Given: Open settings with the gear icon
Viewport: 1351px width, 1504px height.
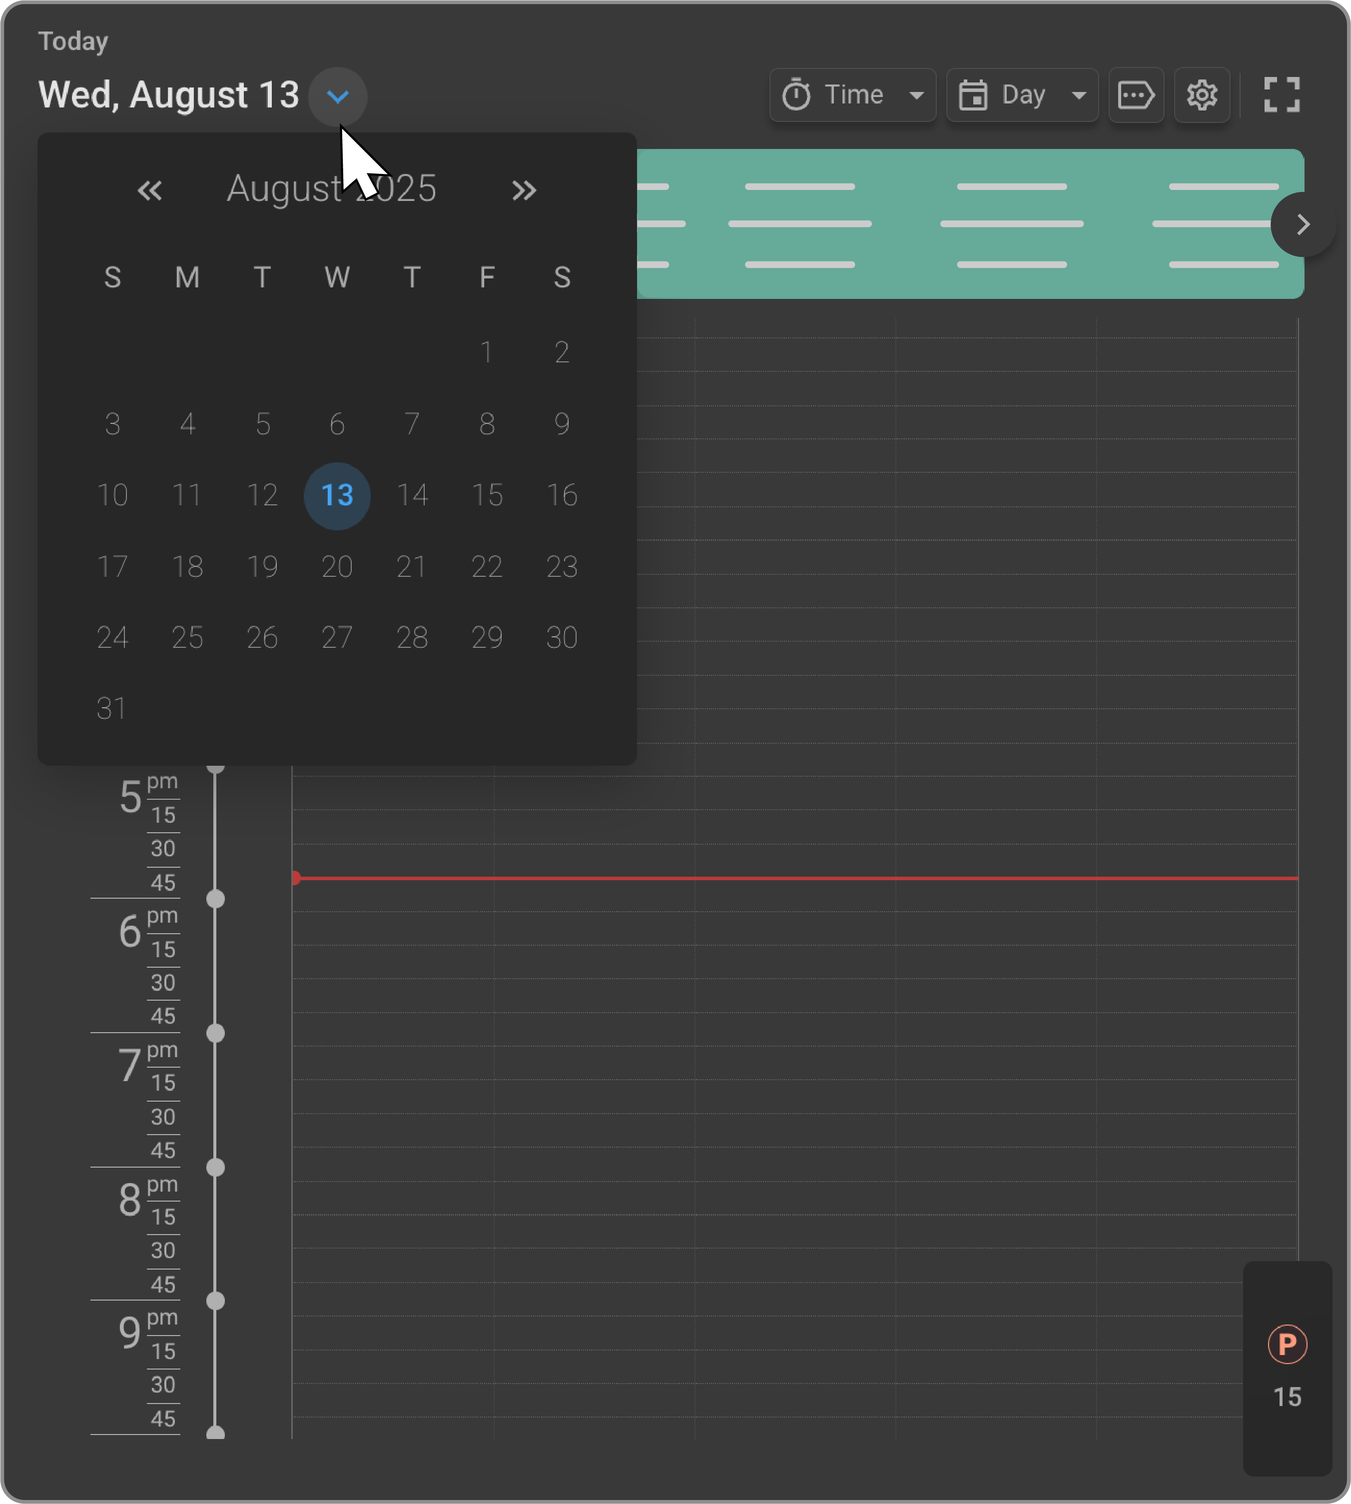Looking at the screenshot, I should pyautogui.click(x=1202, y=94).
